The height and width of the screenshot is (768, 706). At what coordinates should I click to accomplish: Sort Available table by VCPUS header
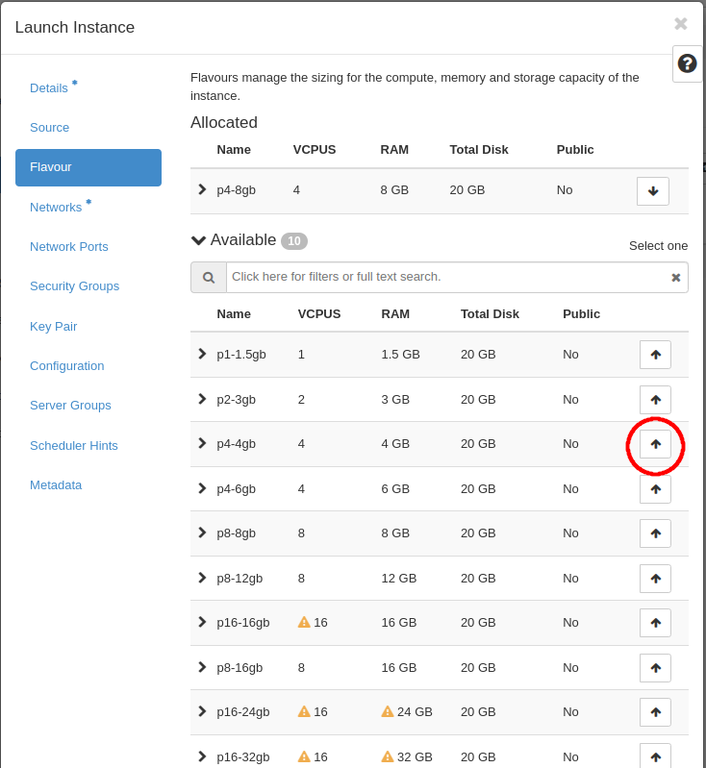coord(319,314)
